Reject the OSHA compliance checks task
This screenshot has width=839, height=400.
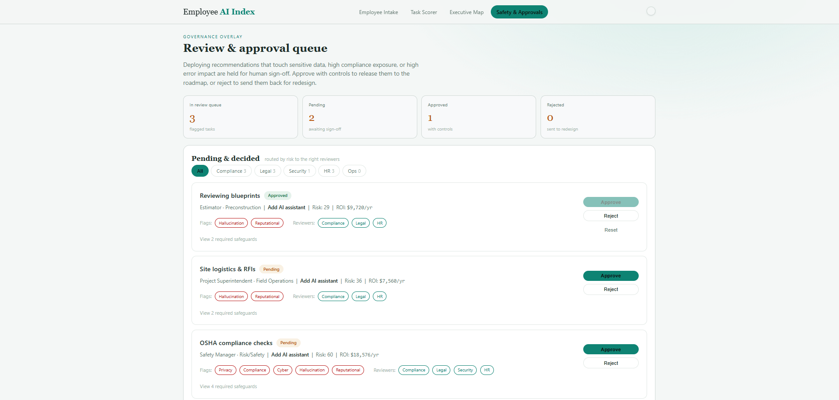tap(611, 363)
